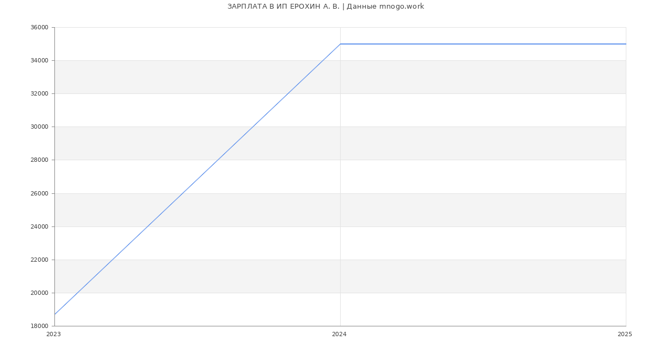Click the line's peak point at 2024

tap(340, 44)
